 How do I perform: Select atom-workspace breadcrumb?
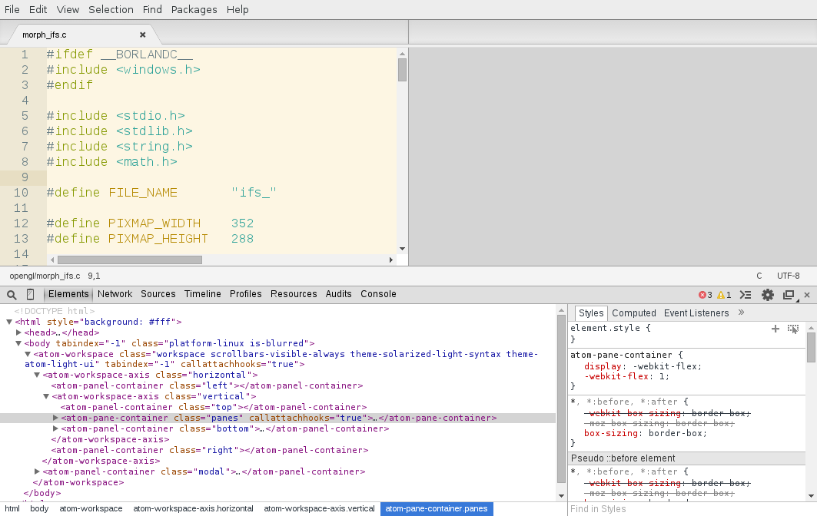91,508
